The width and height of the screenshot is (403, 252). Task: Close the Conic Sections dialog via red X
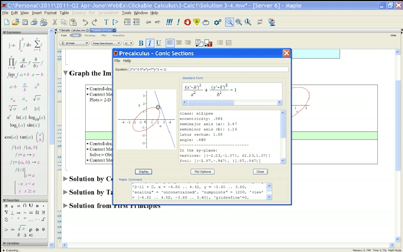[286, 53]
